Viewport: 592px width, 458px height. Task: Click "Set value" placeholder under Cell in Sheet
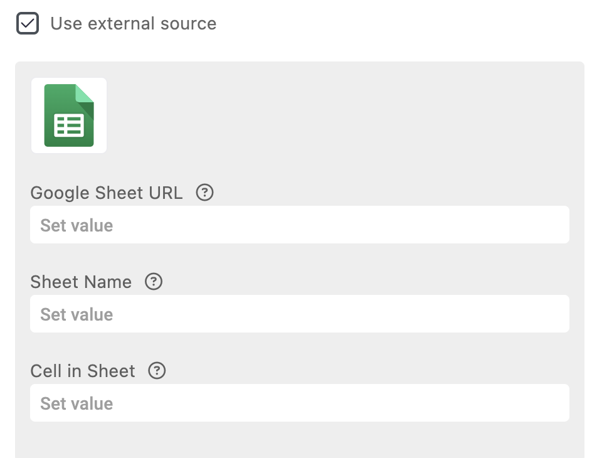click(77, 403)
